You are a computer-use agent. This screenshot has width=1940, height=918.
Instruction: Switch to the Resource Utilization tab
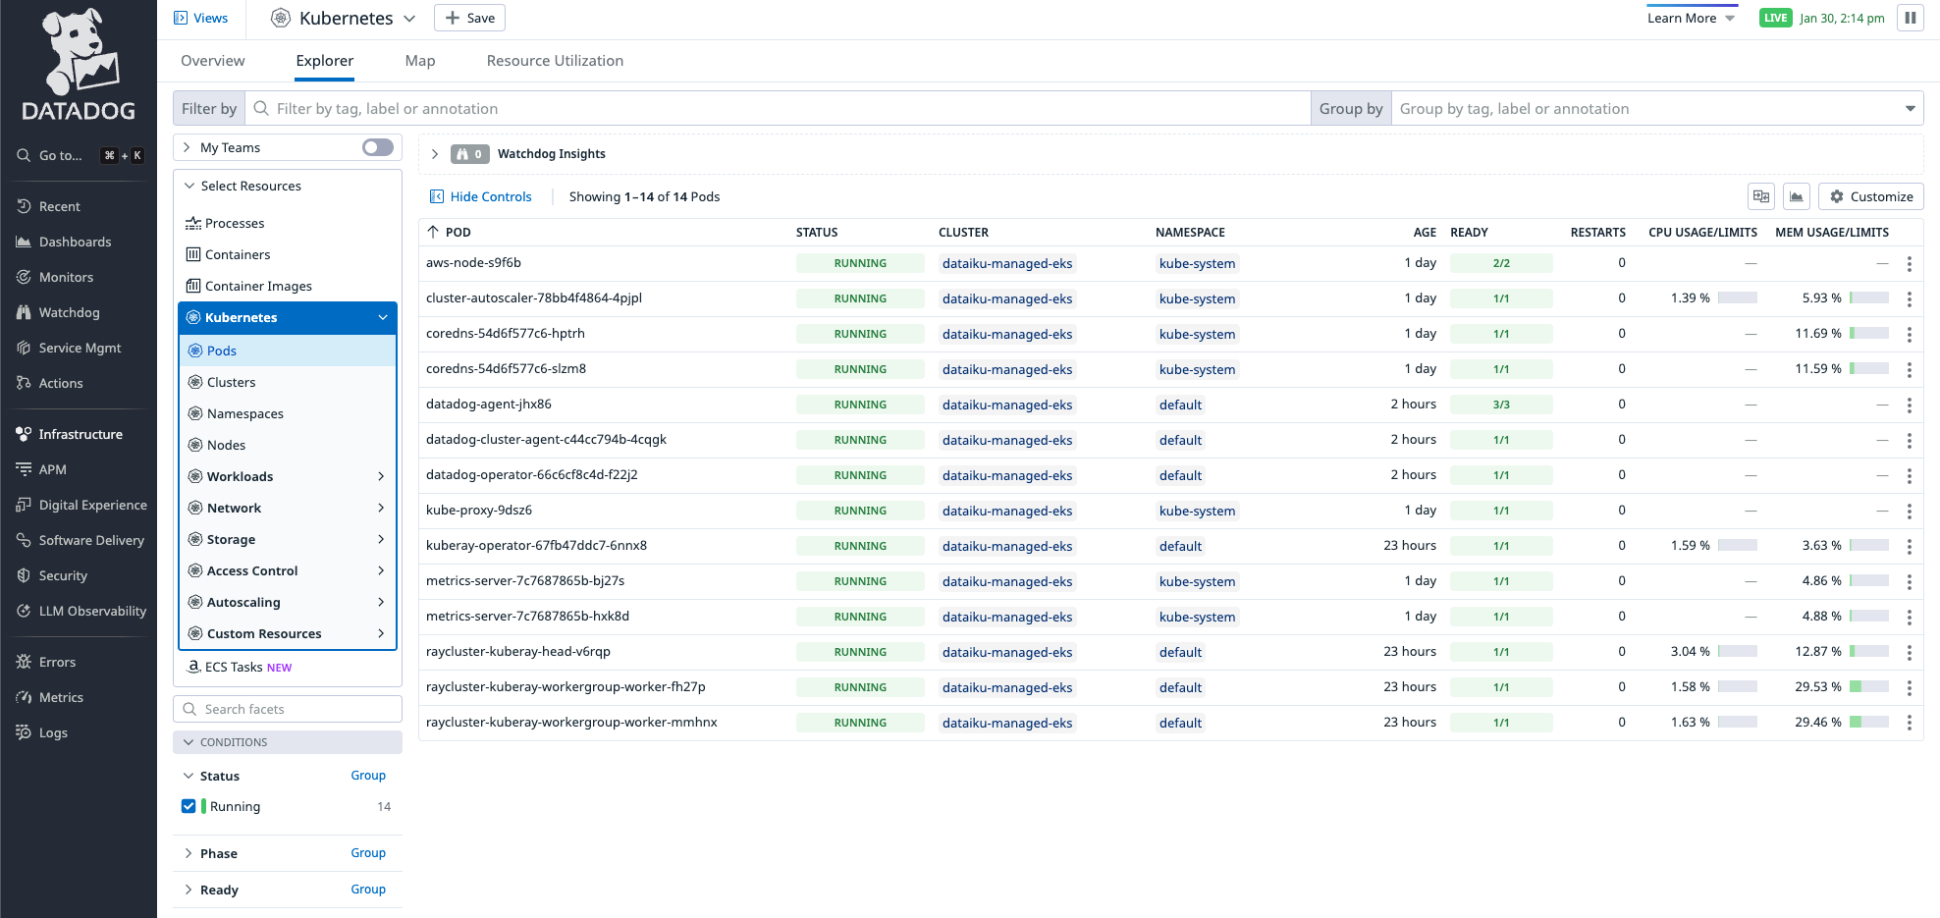(x=555, y=61)
